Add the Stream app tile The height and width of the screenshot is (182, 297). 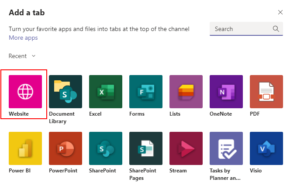[186, 148]
